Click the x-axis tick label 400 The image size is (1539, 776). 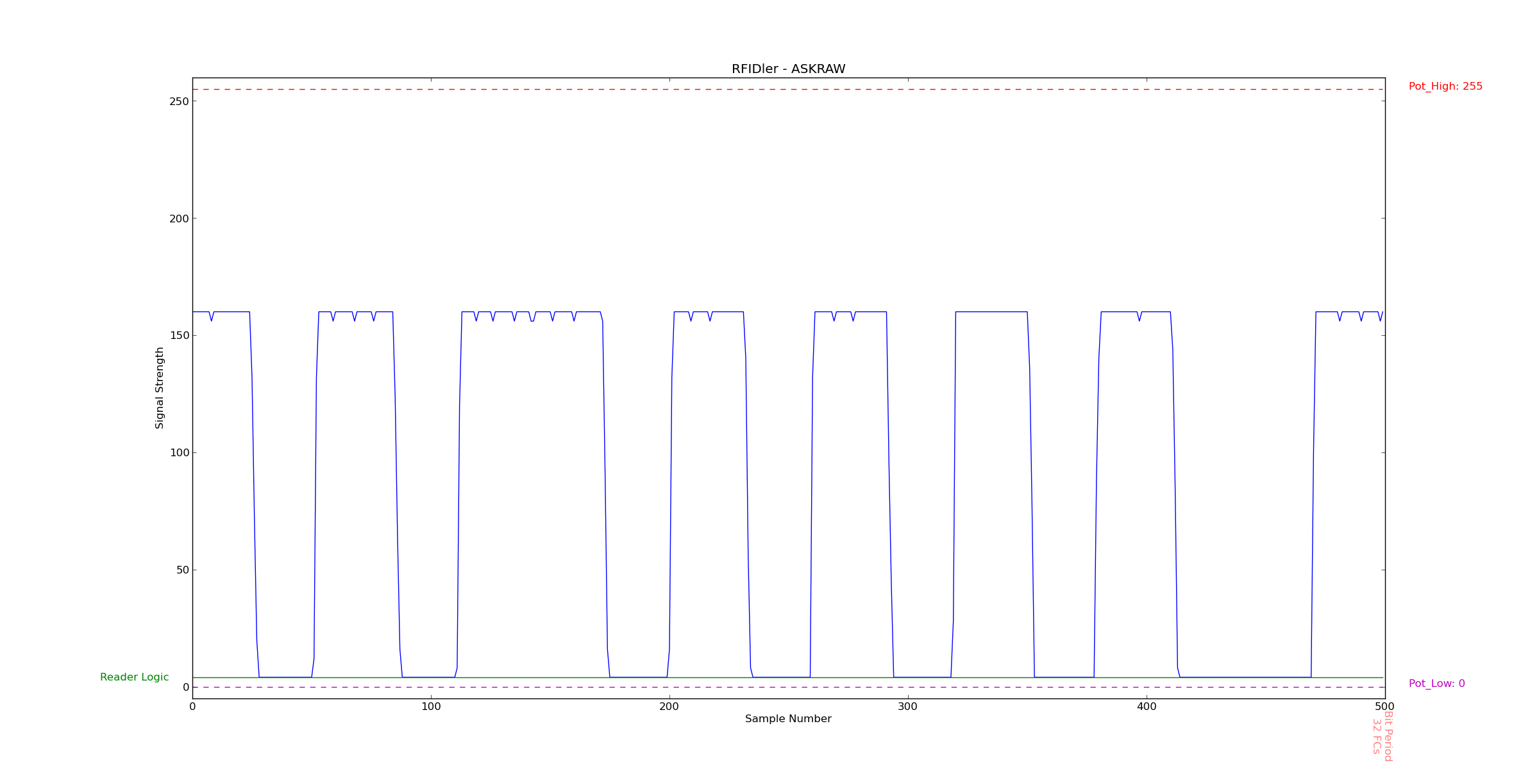(x=1147, y=707)
